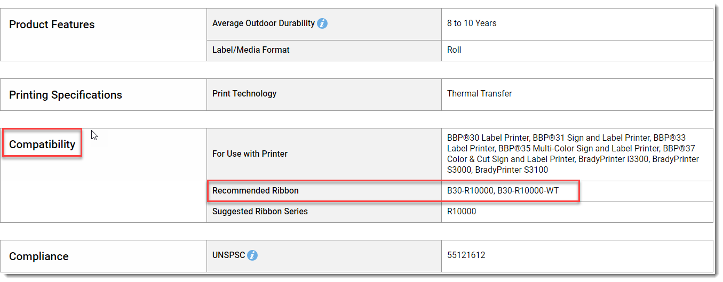Click the Label/Media Format label
723x282 pixels.
[x=251, y=50]
